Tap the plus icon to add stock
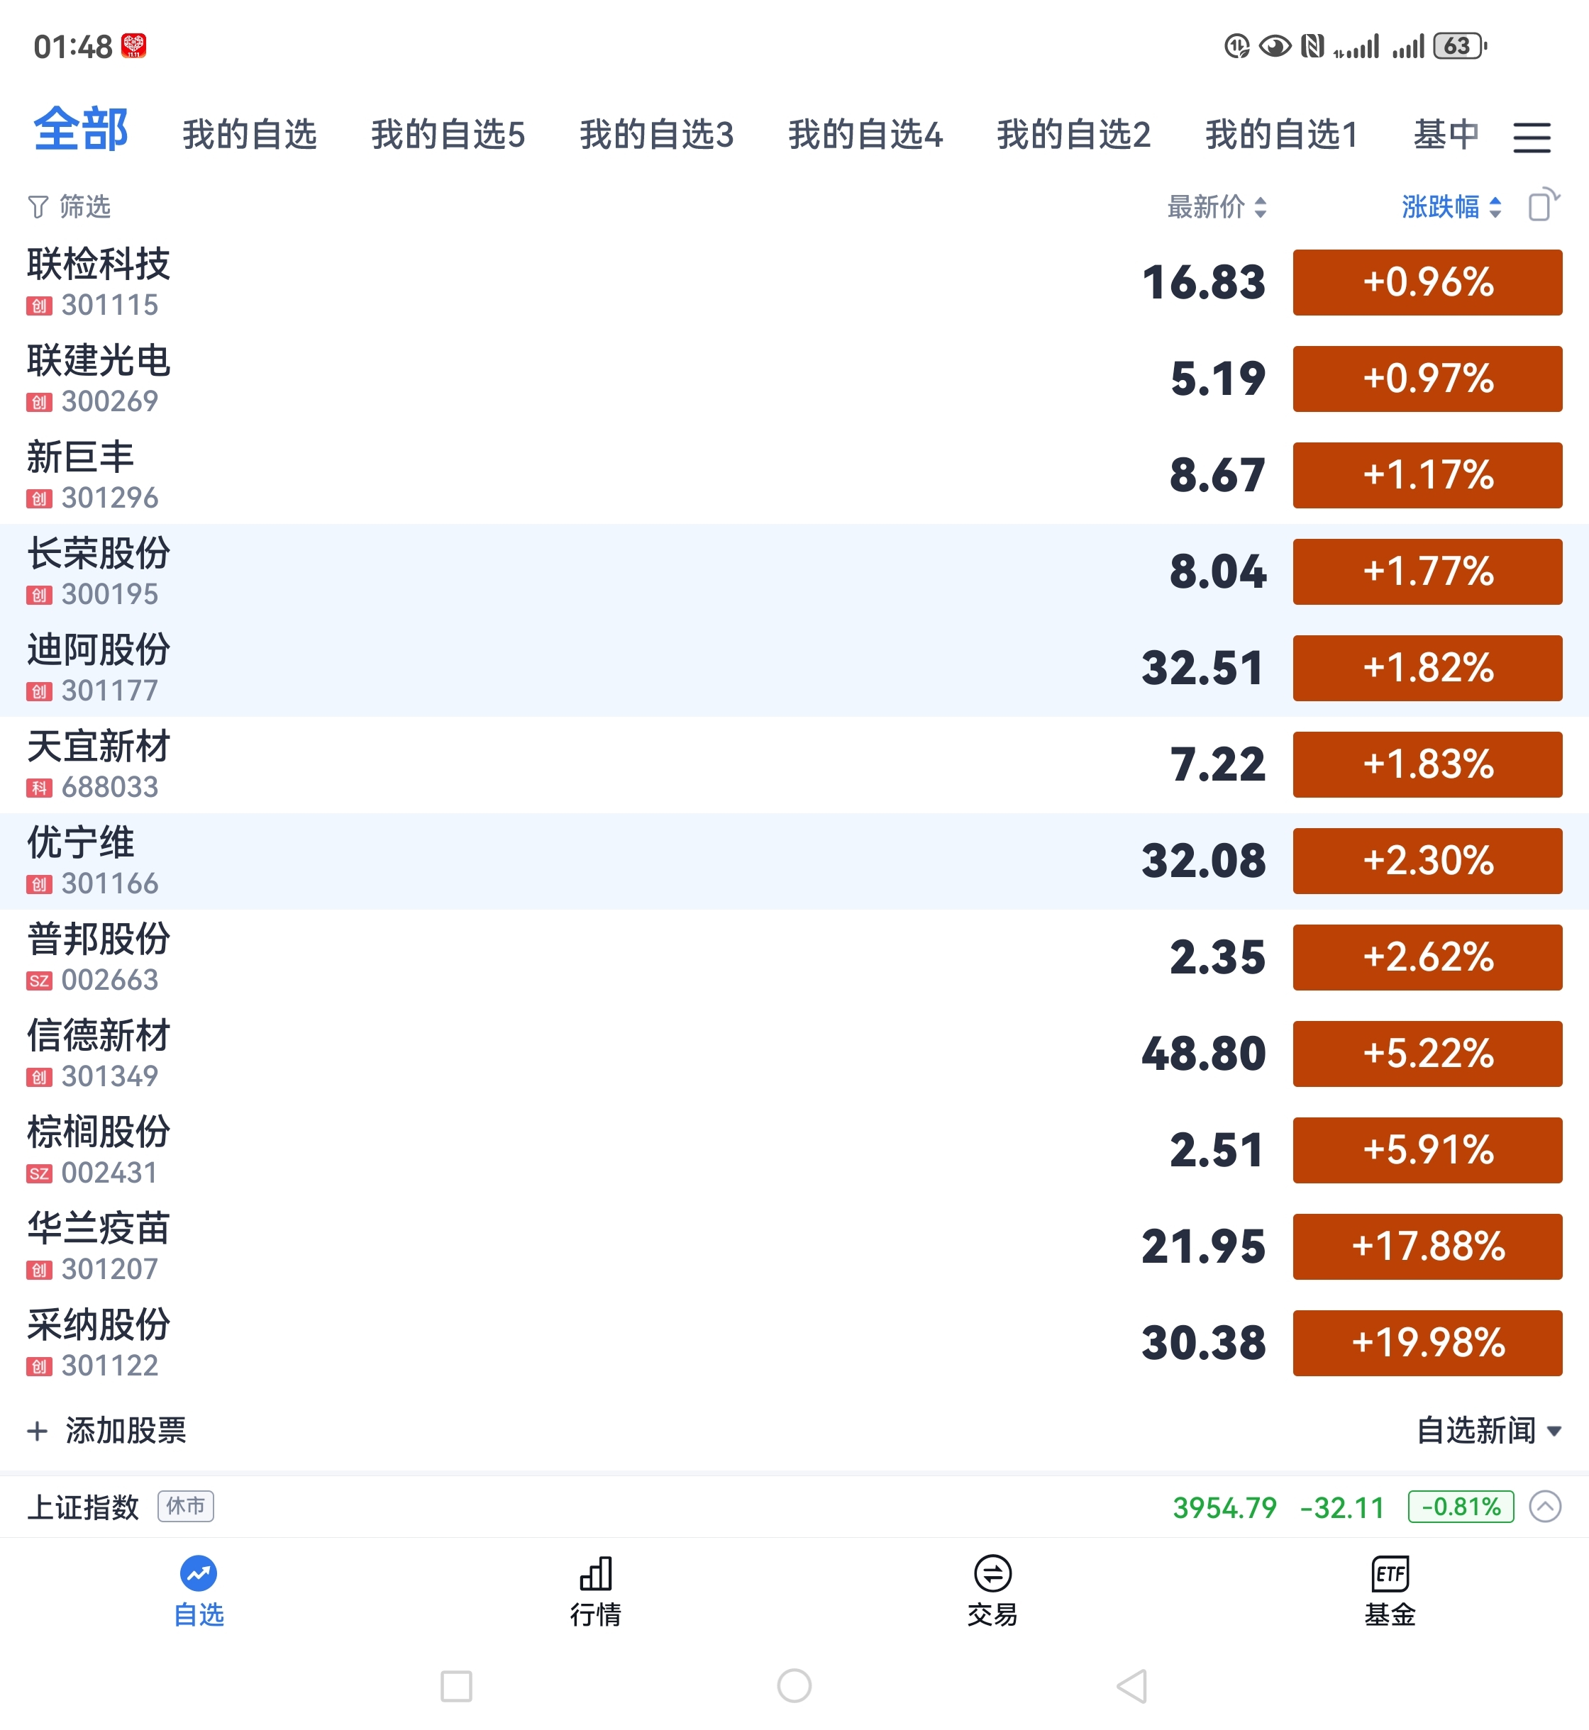Viewport: 1589px width, 1730px height. tap(37, 1431)
